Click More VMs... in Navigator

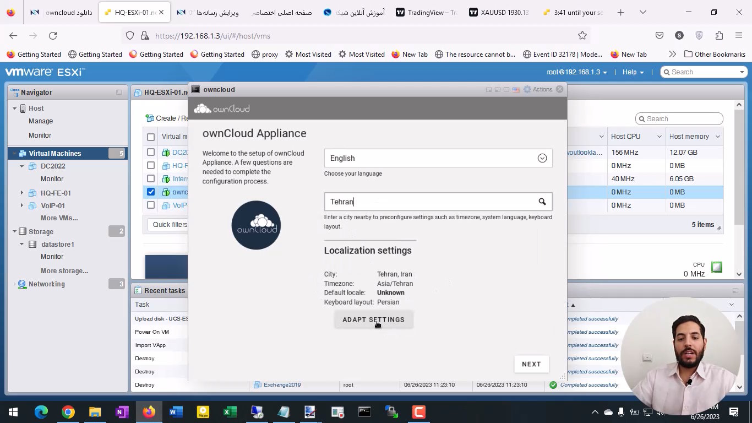[x=59, y=218]
